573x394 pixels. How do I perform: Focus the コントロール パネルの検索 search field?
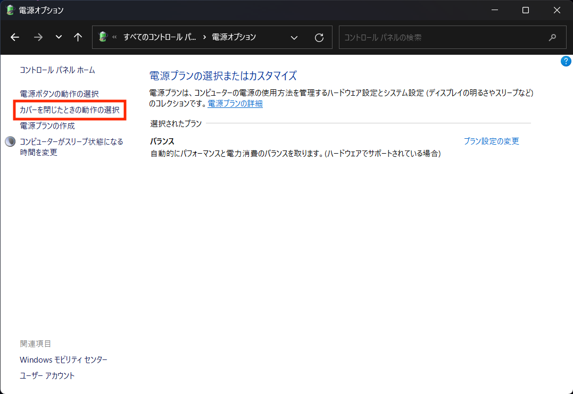tap(442, 37)
